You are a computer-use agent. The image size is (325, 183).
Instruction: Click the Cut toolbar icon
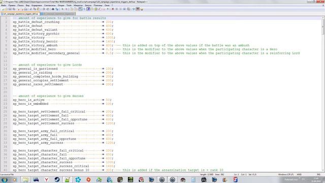pyautogui.click(x=30, y=9)
